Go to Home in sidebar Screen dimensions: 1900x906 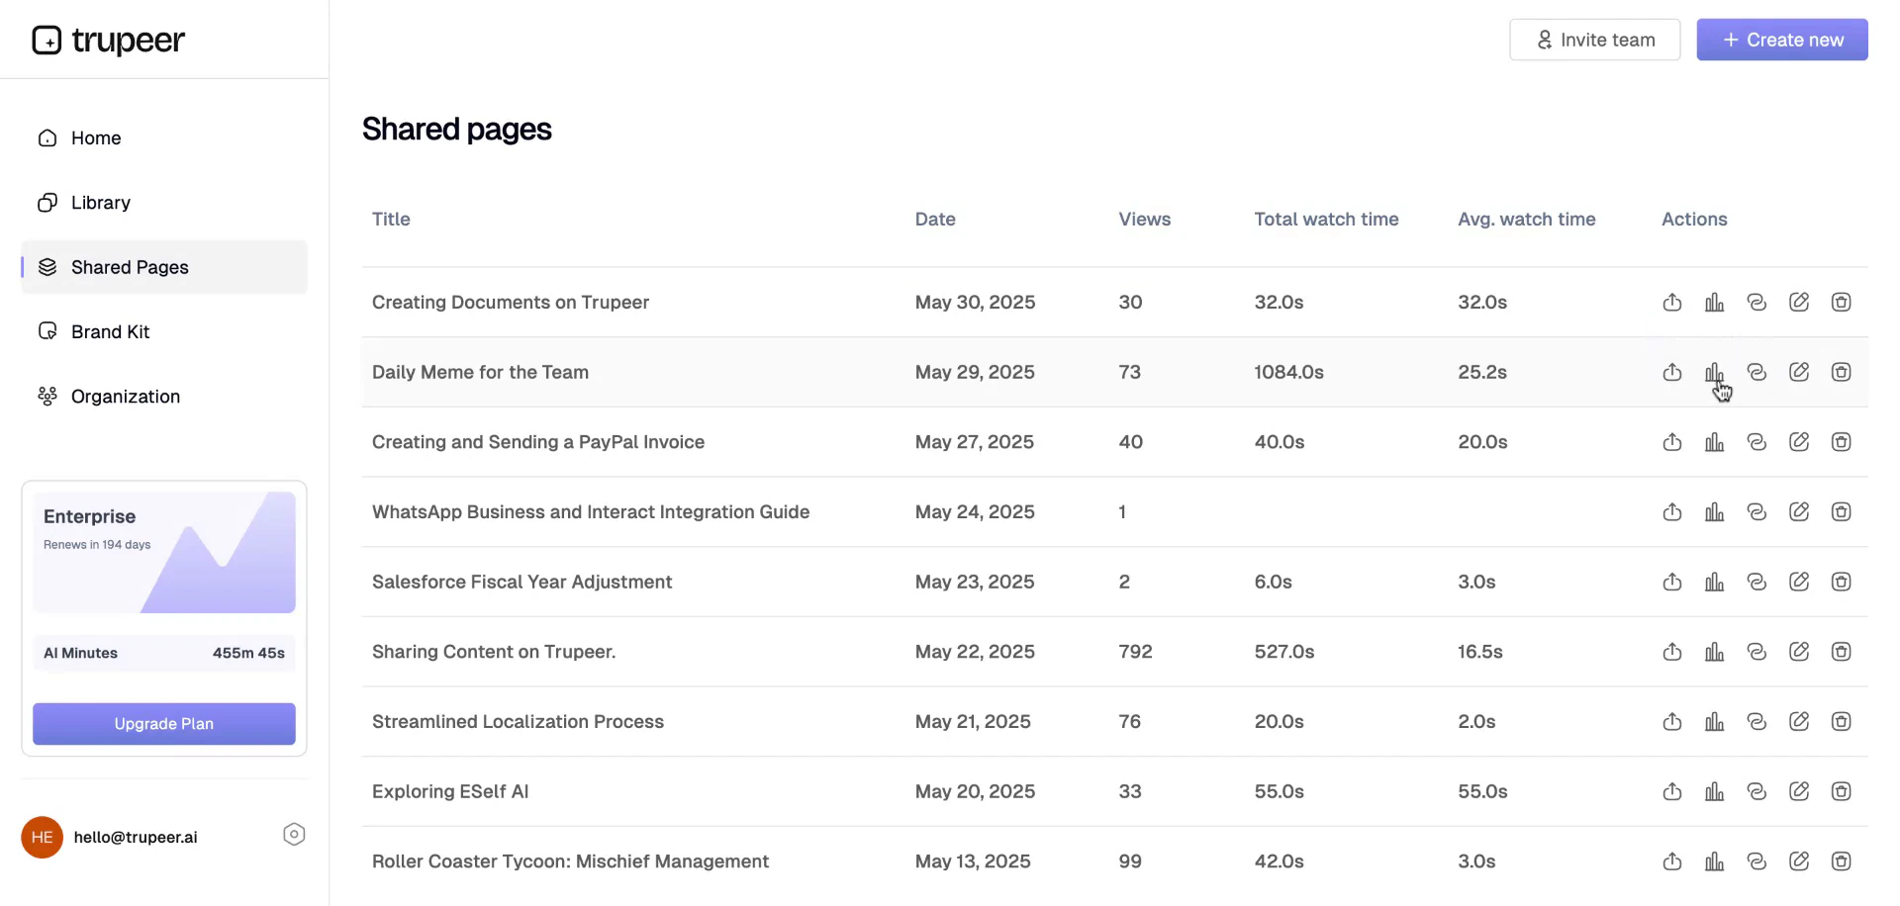click(x=96, y=138)
